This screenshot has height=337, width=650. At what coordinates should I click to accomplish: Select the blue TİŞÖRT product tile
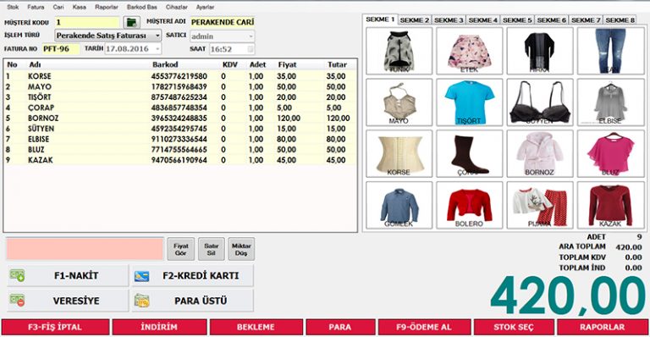(x=469, y=102)
